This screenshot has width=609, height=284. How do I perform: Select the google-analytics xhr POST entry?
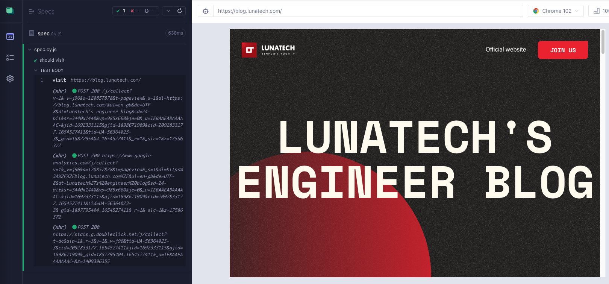pyautogui.click(x=109, y=186)
